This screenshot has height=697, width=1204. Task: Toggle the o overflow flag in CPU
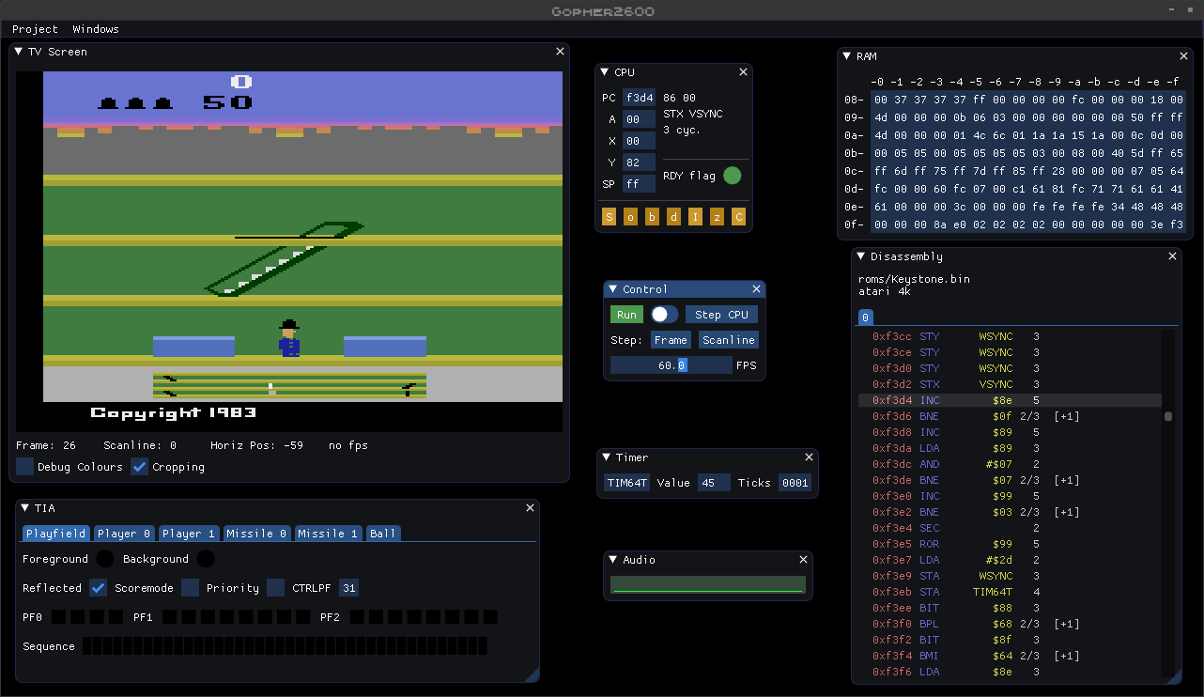[630, 218]
